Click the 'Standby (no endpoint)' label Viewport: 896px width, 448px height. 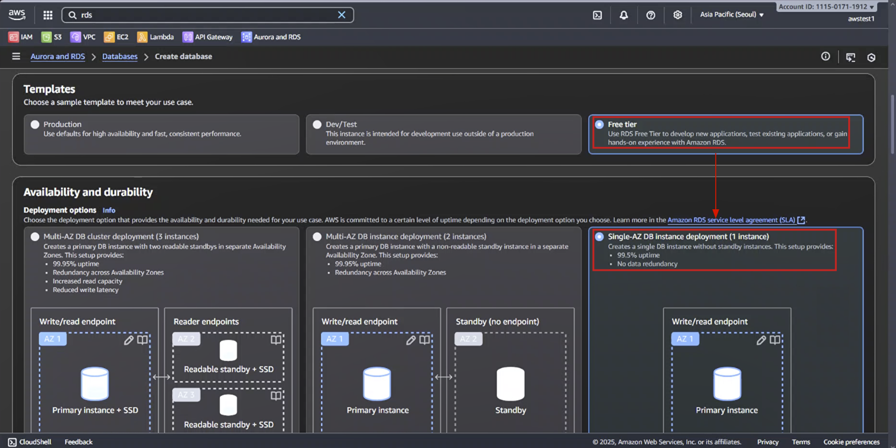[x=497, y=322]
